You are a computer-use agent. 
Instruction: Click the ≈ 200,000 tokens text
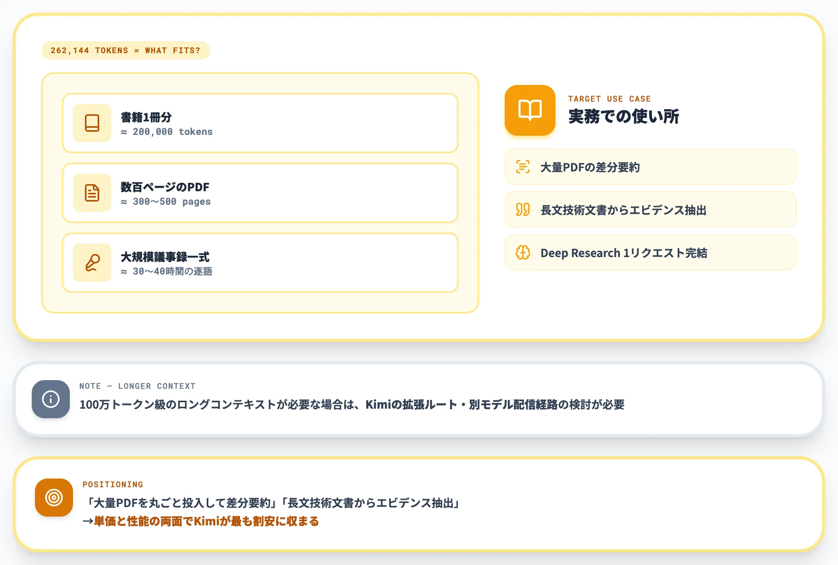(167, 132)
